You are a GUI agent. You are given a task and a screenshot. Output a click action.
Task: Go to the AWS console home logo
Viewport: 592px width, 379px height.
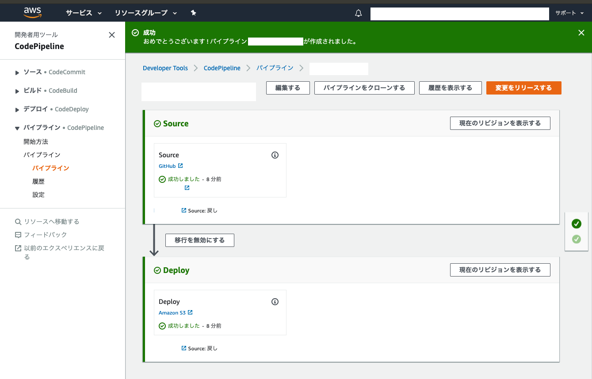pyautogui.click(x=33, y=13)
